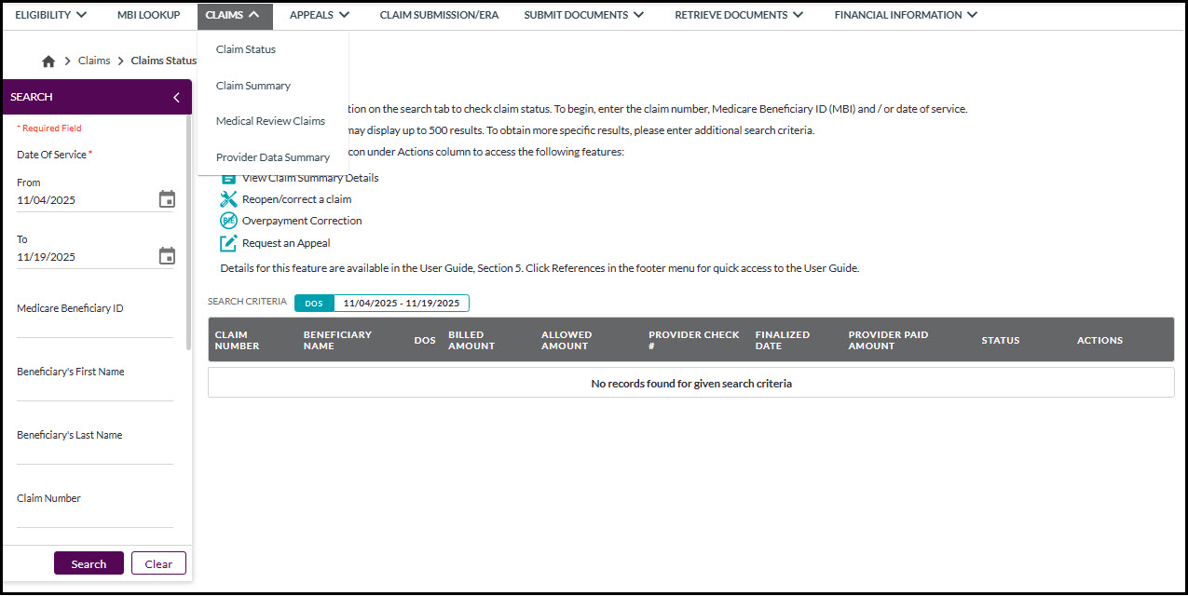Open Financial Information dropdown menu

point(905,15)
